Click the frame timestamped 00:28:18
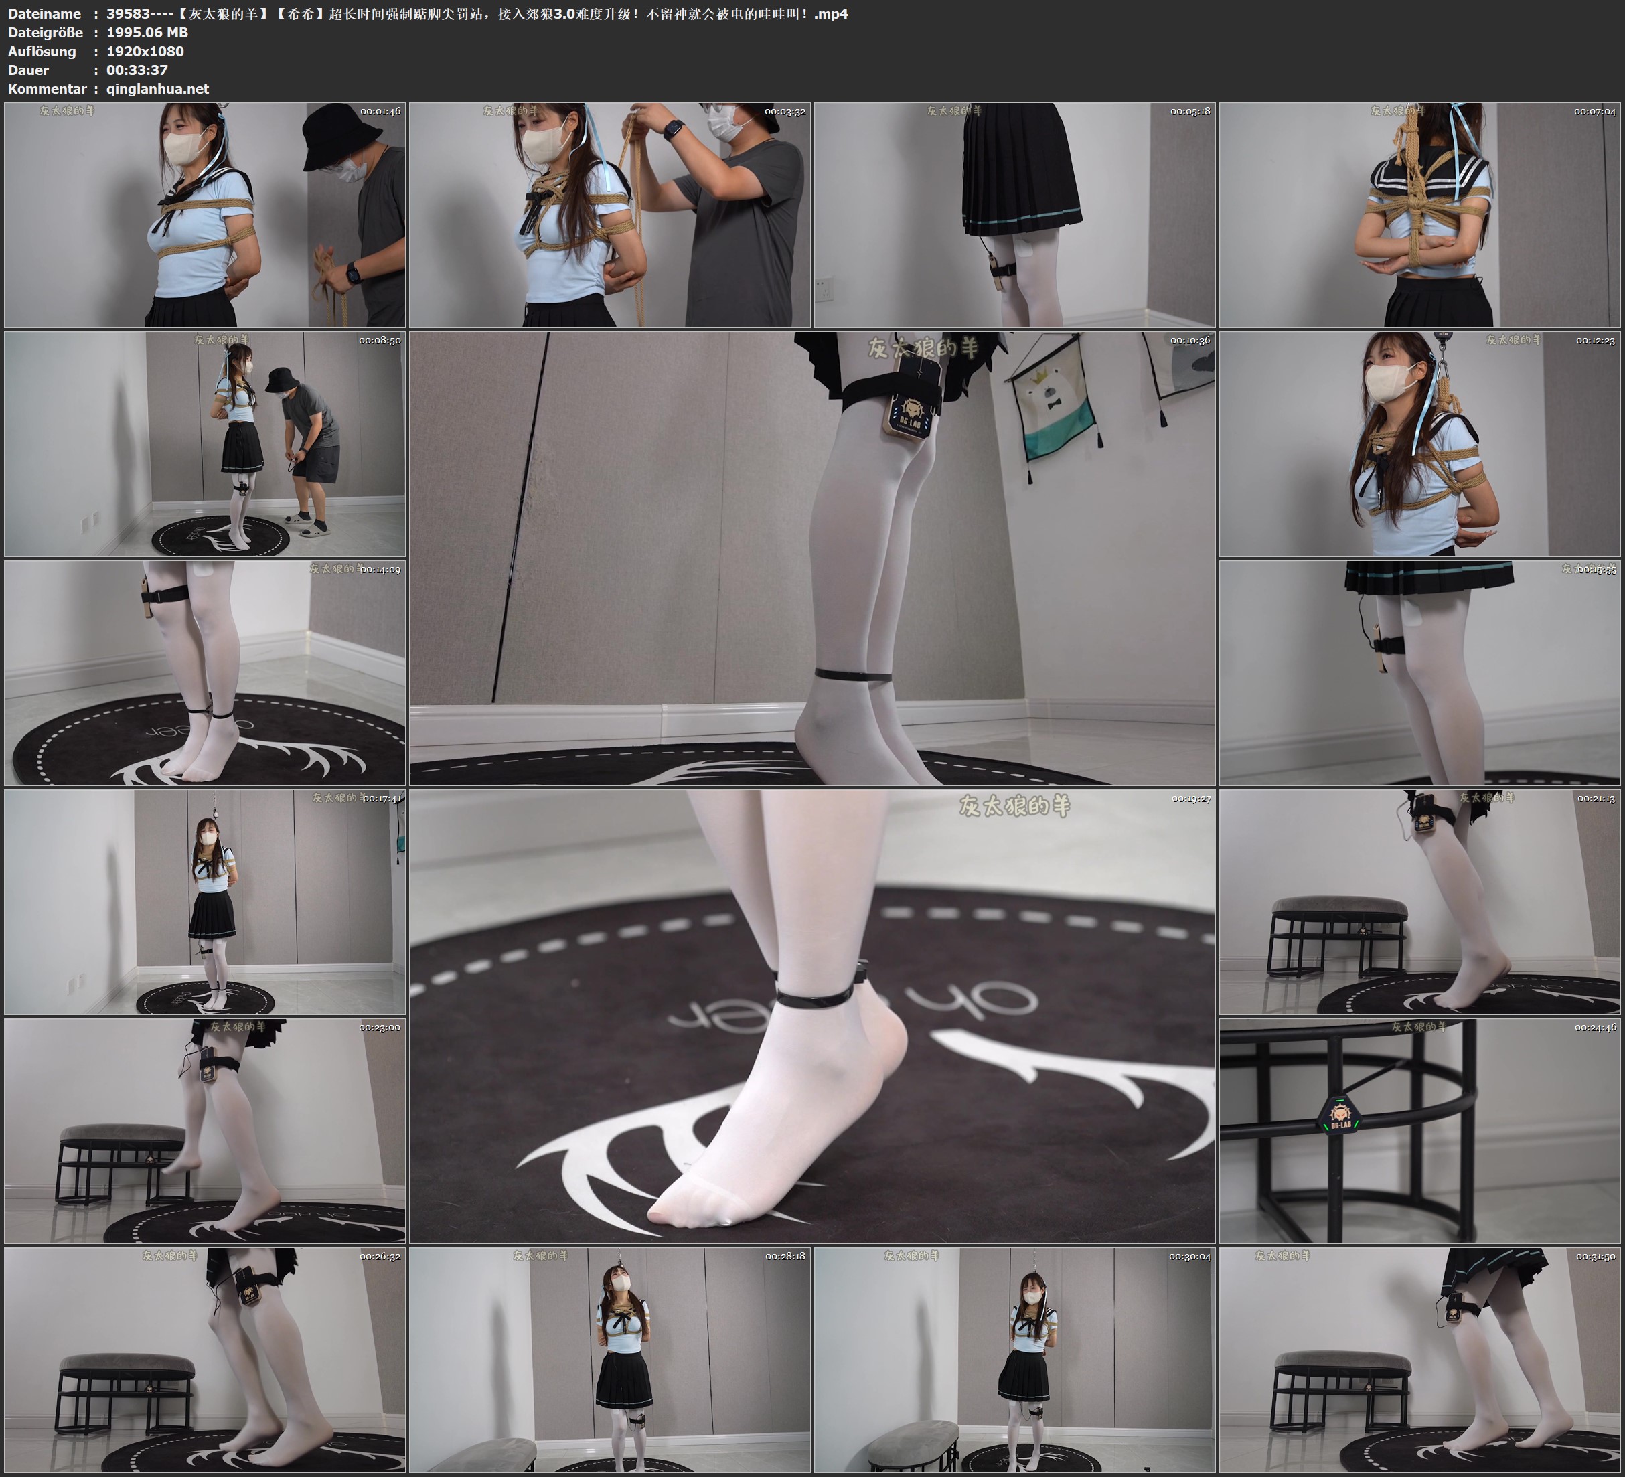This screenshot has height=1477, width=1625. 609,1359
